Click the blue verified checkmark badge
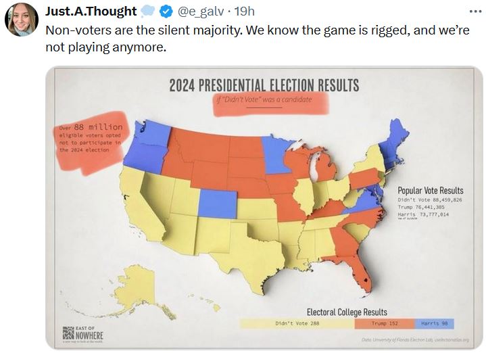 [166, 12]
